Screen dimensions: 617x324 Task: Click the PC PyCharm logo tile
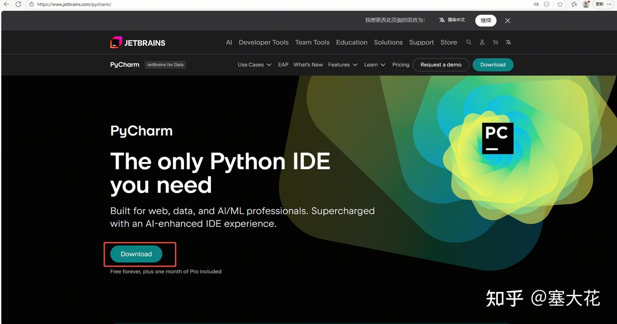point(497,138)
